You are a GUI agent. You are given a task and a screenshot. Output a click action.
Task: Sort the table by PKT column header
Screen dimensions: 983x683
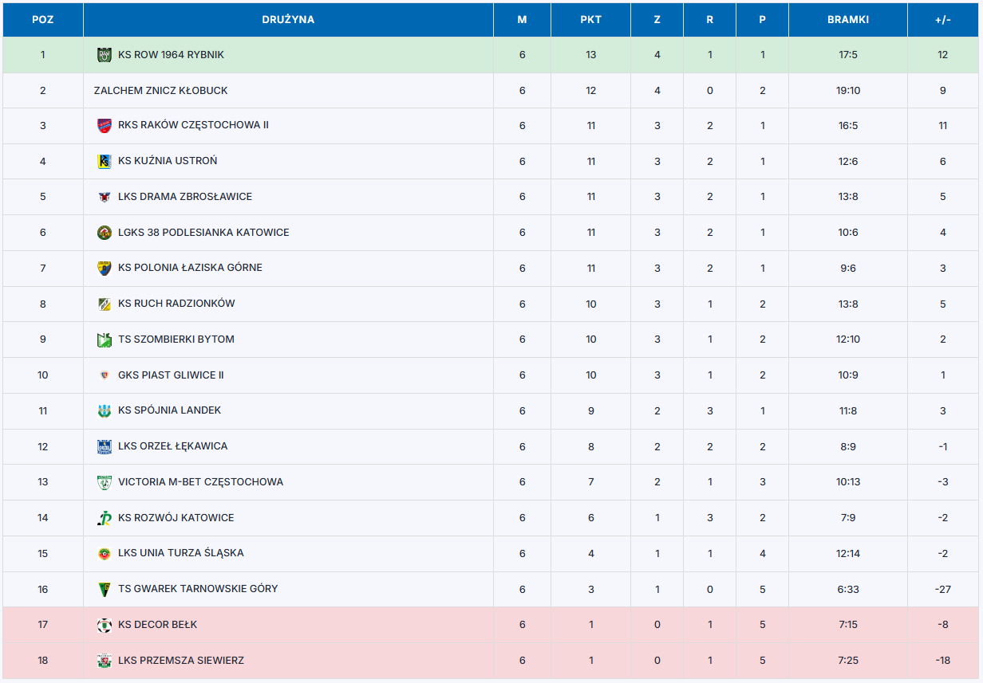[590, 20]
